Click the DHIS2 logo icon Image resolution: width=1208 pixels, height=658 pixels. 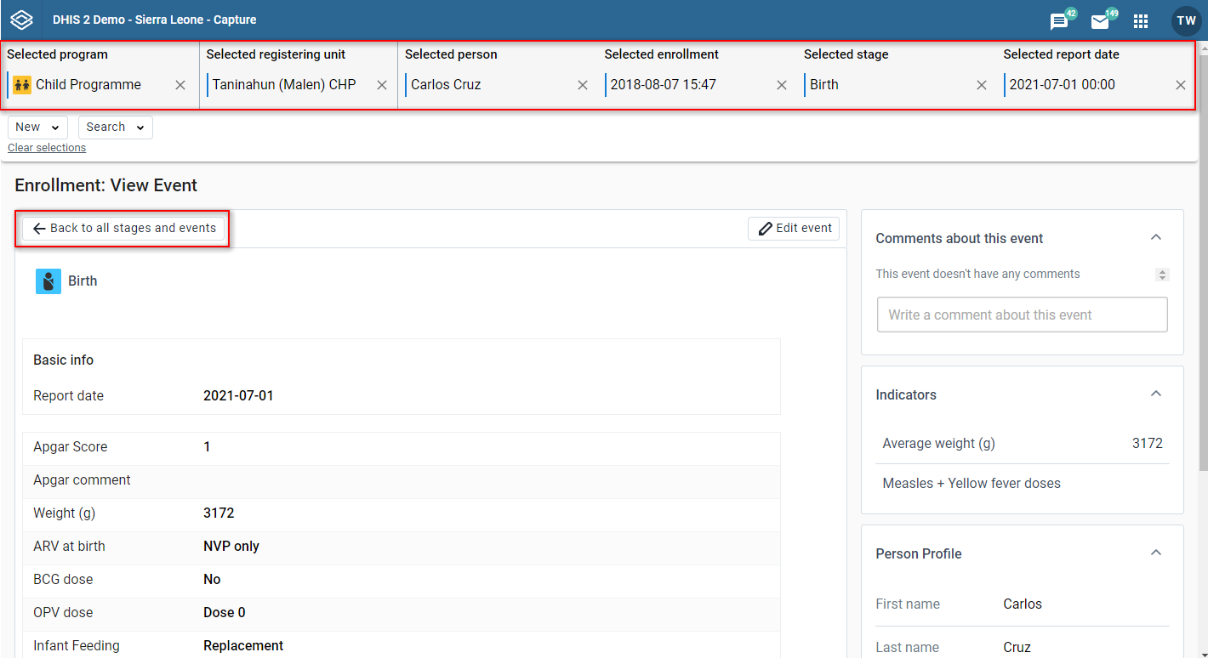tap(21, 20)
